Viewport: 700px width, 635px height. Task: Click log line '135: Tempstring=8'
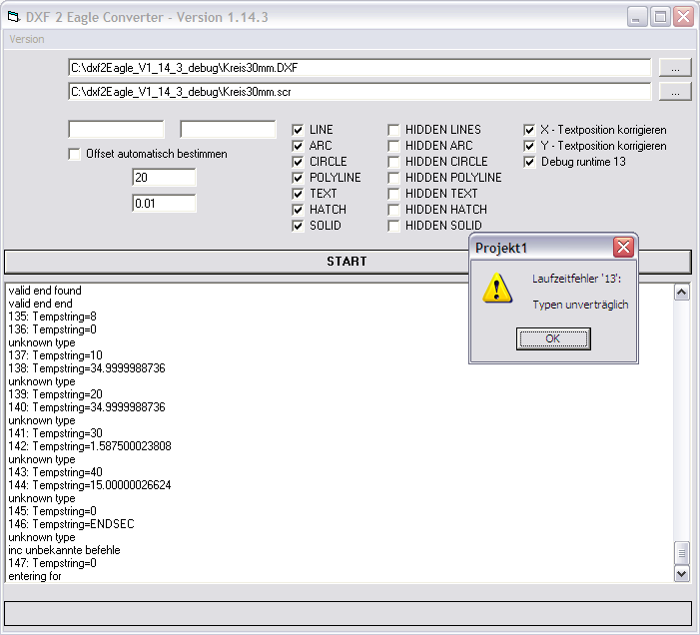[52, 317]
